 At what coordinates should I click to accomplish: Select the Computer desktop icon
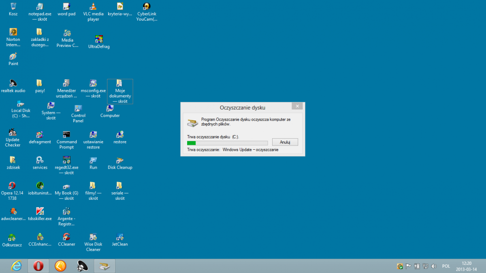pyautogui.click(x=110, y=108)
